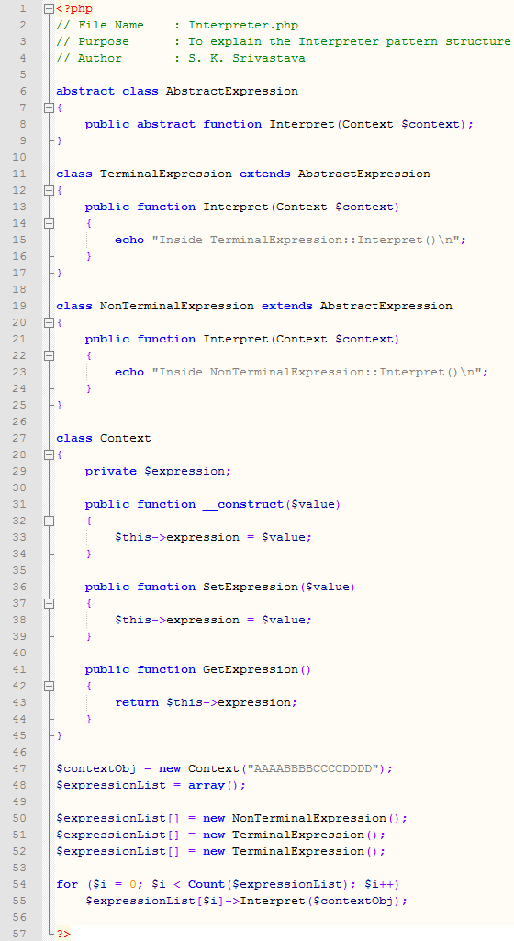This screenshot has width=514, height=941.
Task: Click the "__construct" function name
Action: (x=243, y=504)
